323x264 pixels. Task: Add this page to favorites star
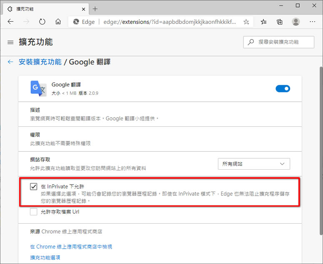246,22
